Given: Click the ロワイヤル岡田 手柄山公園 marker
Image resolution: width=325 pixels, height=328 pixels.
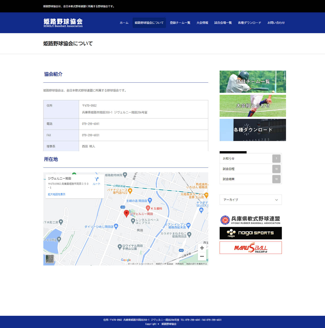Looking at the screenshot, I should click(119, 247).
